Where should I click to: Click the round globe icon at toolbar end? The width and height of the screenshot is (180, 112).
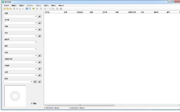coord(61,9)
